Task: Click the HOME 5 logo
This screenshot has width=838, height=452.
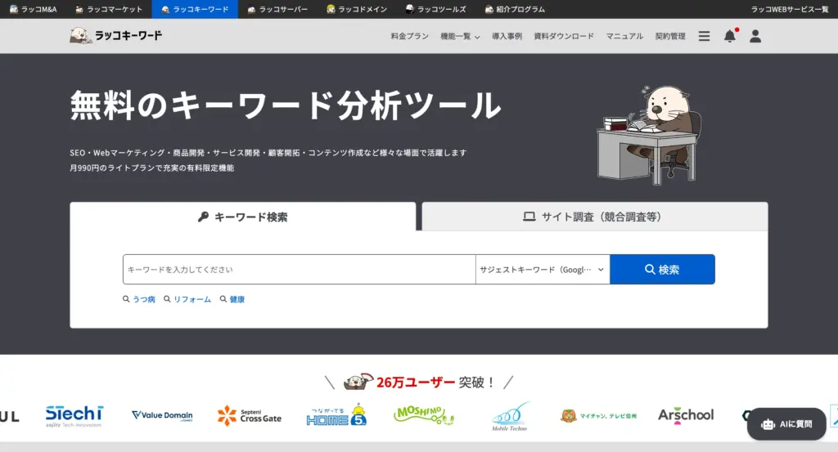Action: 336,415
